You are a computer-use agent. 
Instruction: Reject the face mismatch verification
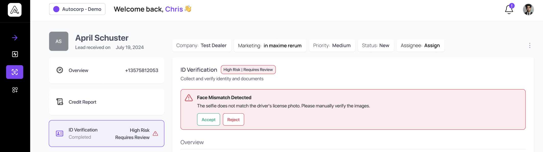(233, 120)
